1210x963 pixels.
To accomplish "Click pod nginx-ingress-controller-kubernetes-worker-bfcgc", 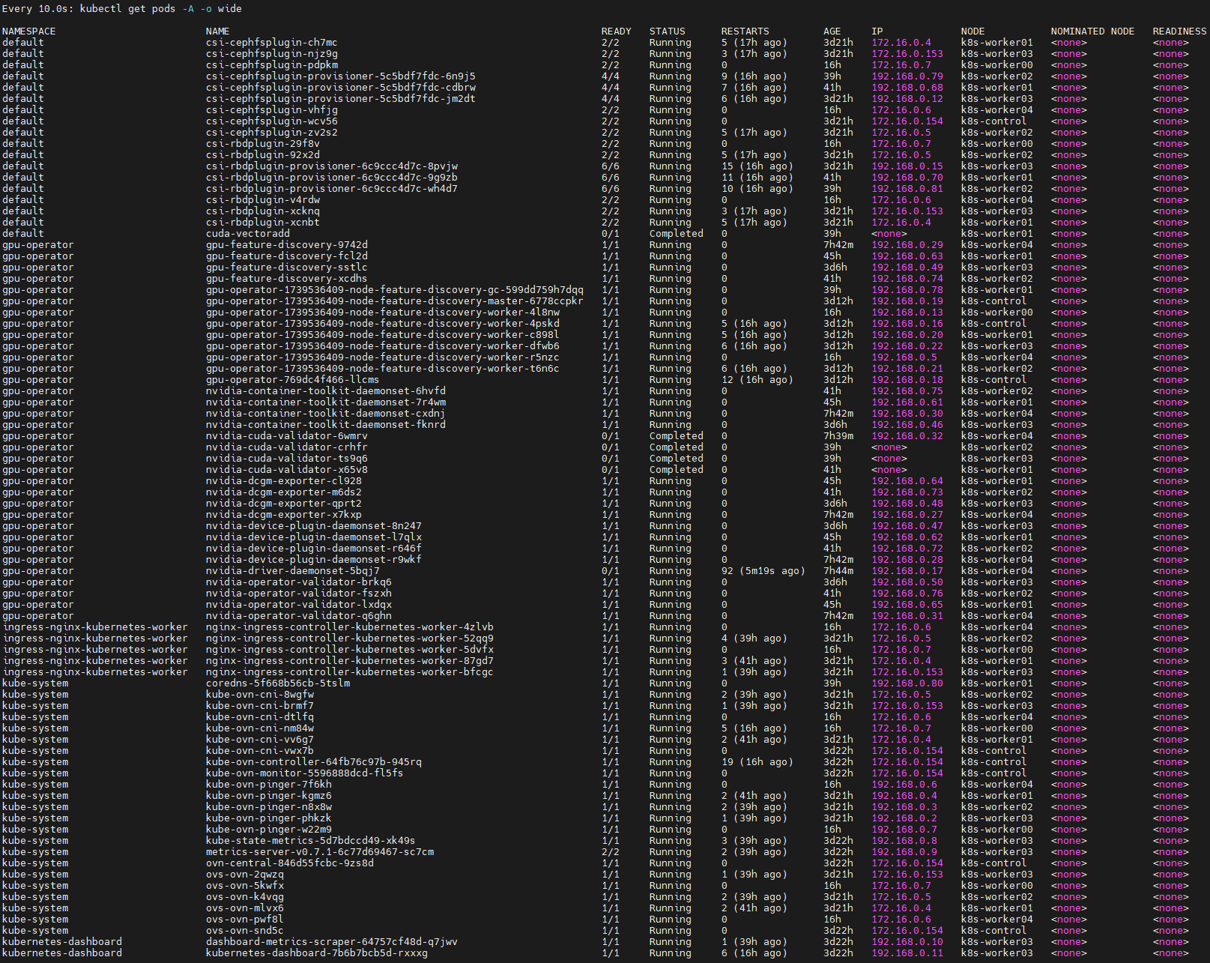I will point(349,672).
